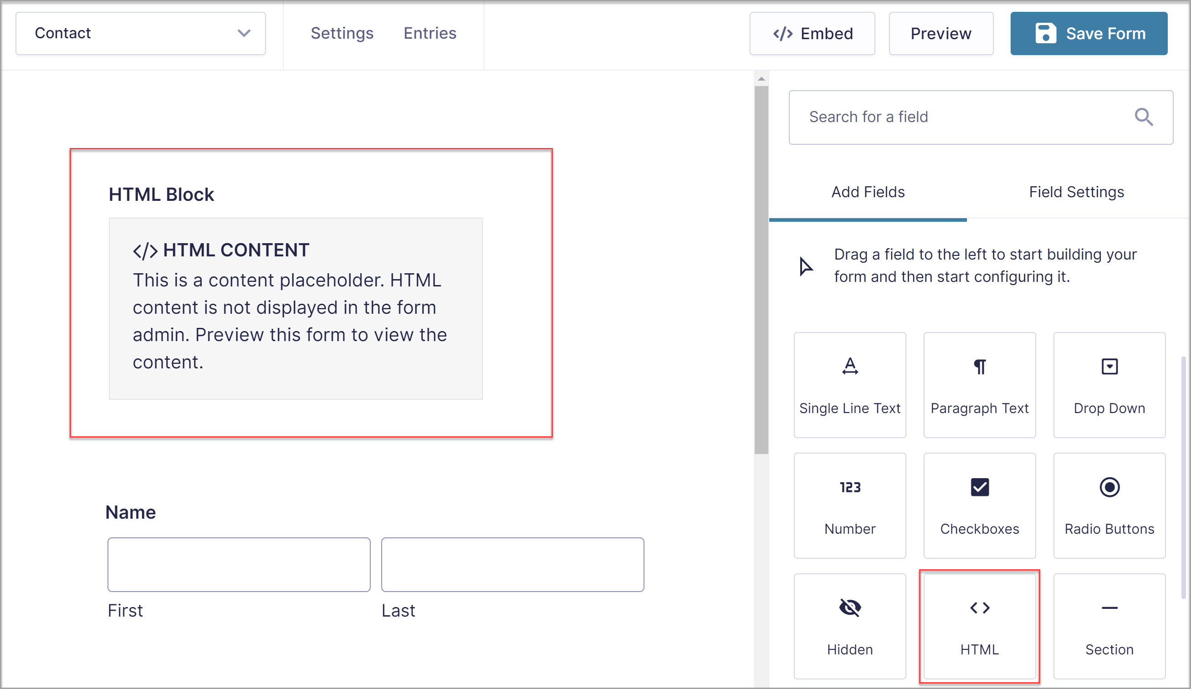The width and height of the screenshot is (1191, 689).
Task: Add a Hidden field
Action: click(850, 626)
